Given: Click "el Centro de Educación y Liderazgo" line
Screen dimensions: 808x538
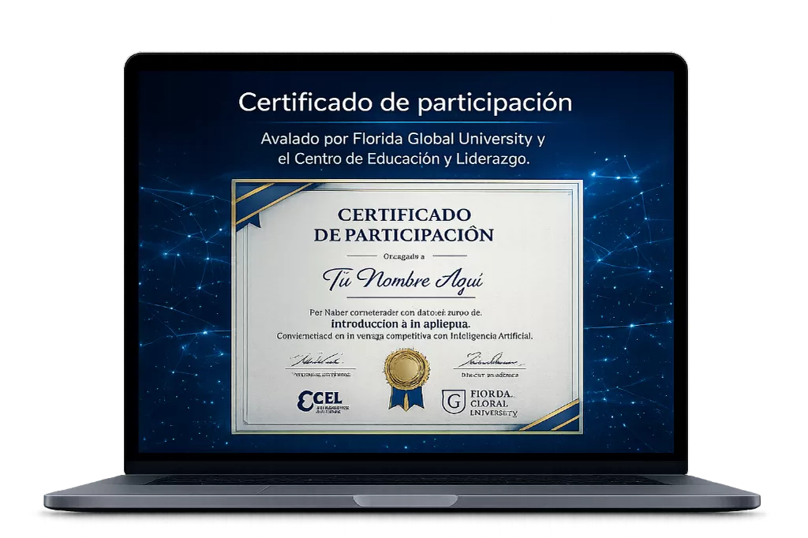Looking at the screenshot, I should (403, 159).
